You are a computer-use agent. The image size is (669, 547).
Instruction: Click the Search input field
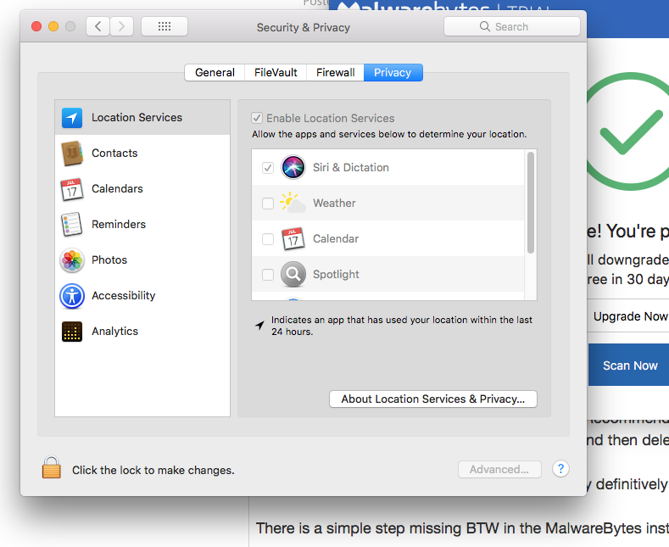tap(512, 26)
